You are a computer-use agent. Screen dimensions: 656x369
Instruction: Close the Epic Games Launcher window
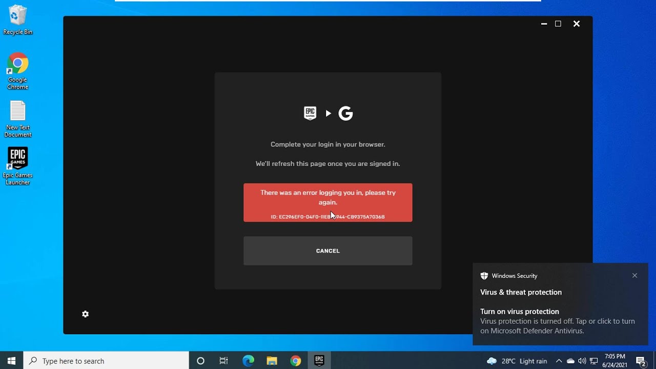577,24
